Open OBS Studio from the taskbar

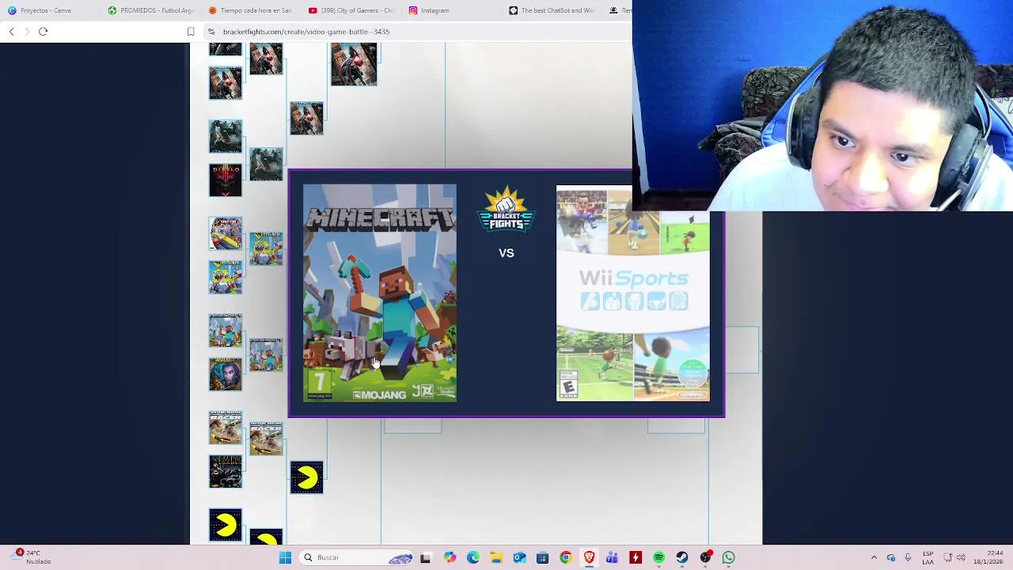point(705,557)
